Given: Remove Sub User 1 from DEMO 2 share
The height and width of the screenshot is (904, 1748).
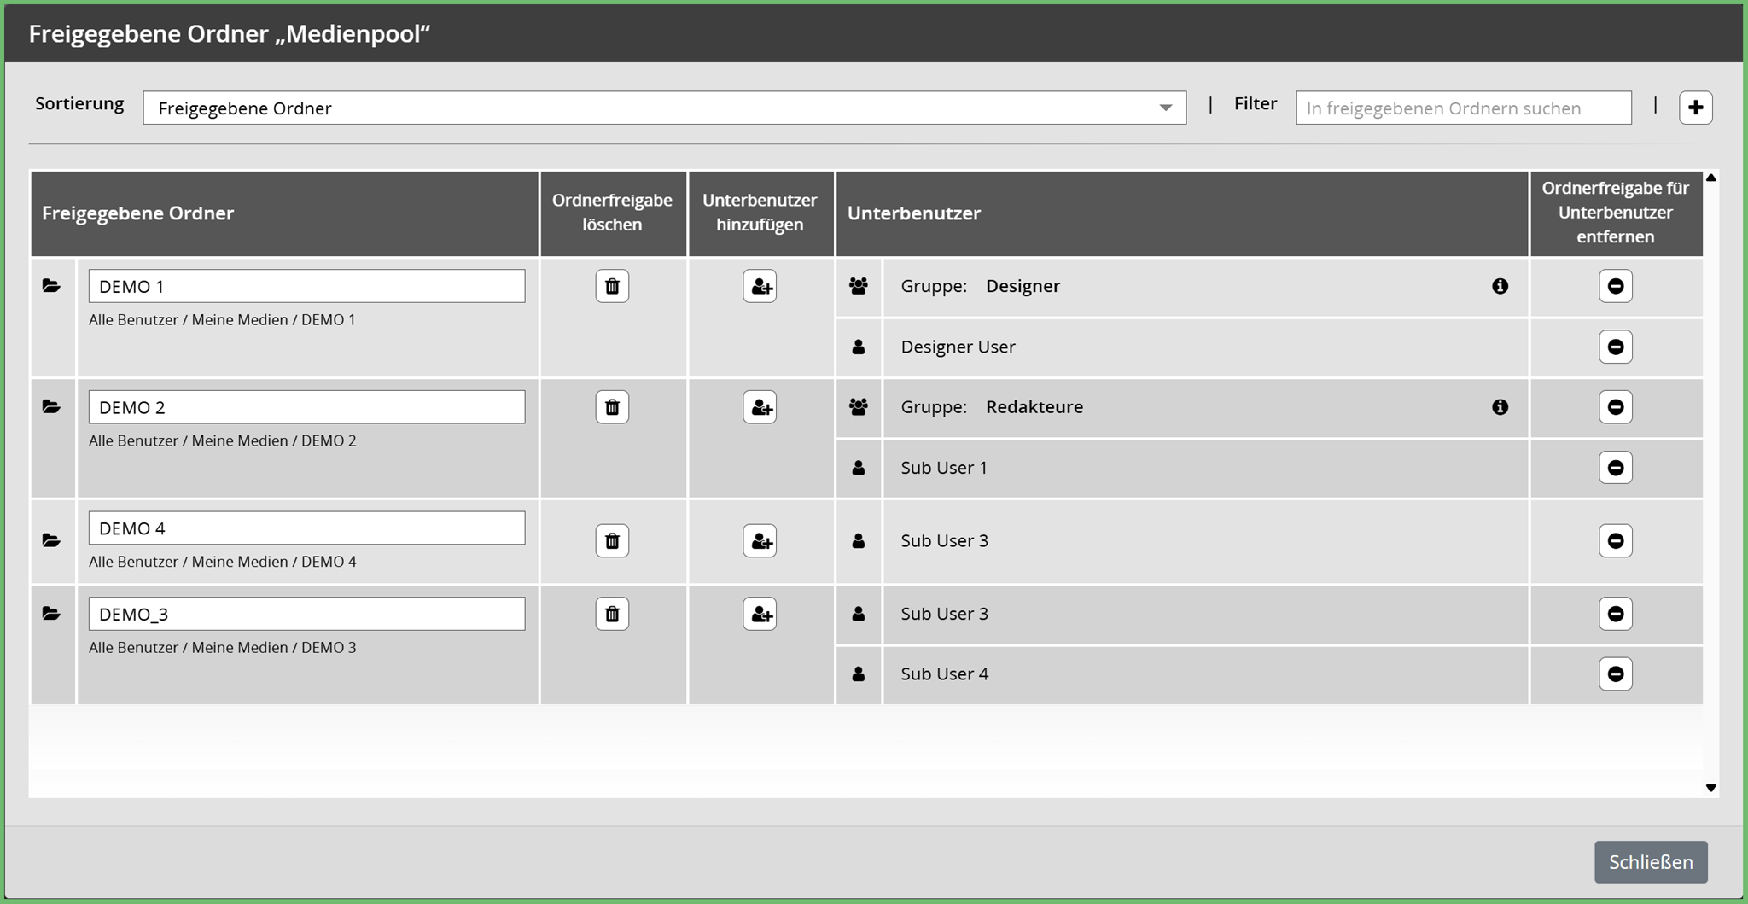Looking at the screenshot, I should [x=1615, y=468].
